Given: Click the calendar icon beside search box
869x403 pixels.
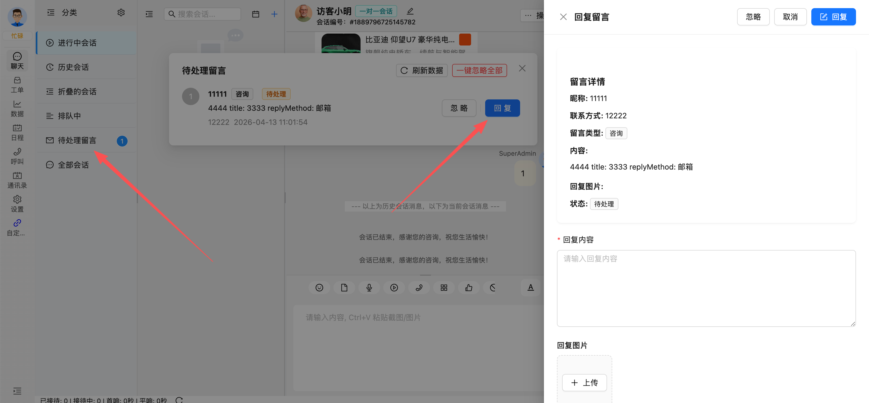Looking at the screenshot, I should (256, 14).
